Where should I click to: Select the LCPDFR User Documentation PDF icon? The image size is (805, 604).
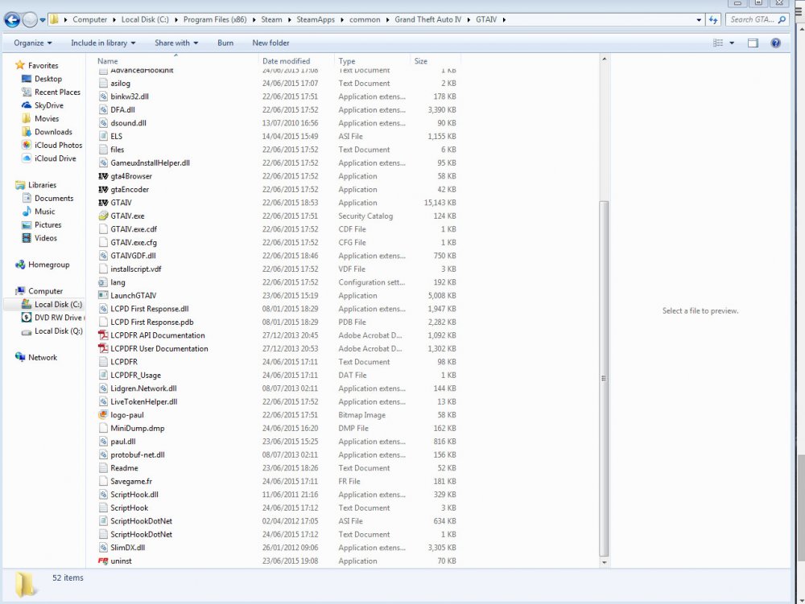click(103, 349)
